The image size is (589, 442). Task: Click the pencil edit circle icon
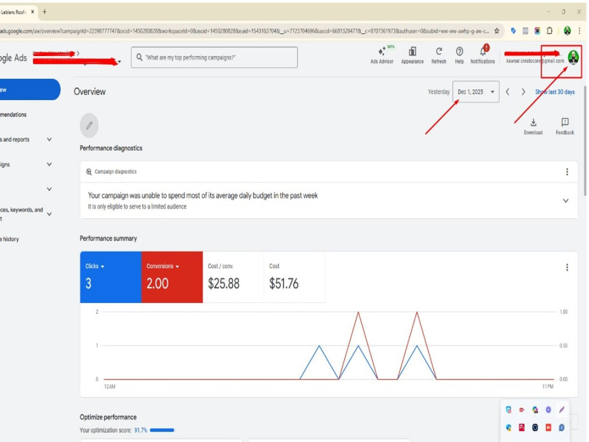(89, 125)
